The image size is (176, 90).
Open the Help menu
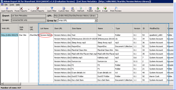[18, 5]
